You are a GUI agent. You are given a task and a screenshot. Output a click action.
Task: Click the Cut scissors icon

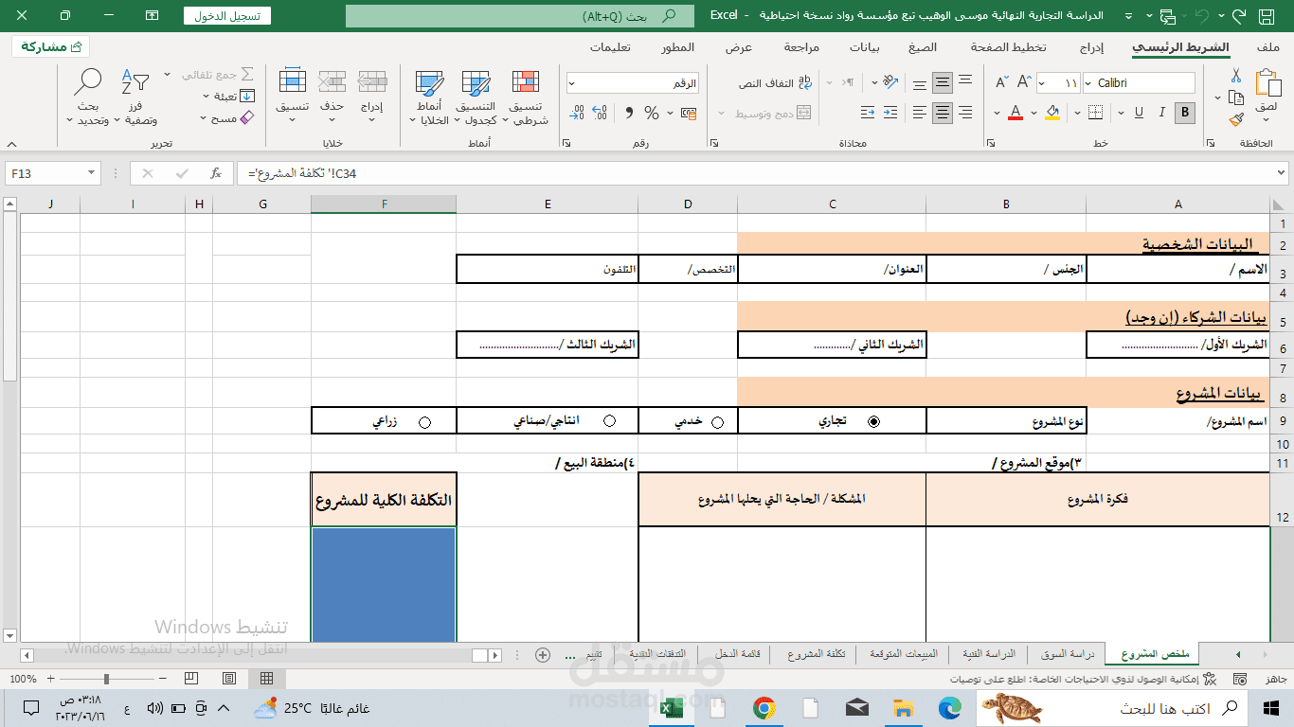coord(1235,76)
